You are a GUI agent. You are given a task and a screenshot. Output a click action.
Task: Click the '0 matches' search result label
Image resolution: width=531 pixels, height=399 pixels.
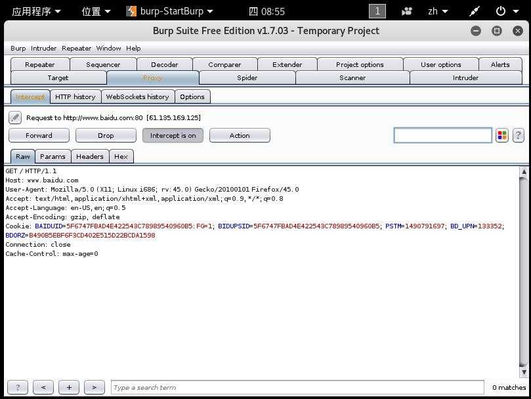(509, 387)
